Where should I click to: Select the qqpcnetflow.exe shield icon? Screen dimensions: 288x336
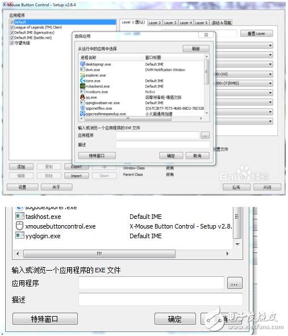click(x=82, y=108)
